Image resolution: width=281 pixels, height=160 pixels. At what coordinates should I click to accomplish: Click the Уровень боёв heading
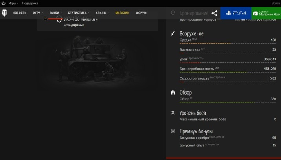click(193, 113)
